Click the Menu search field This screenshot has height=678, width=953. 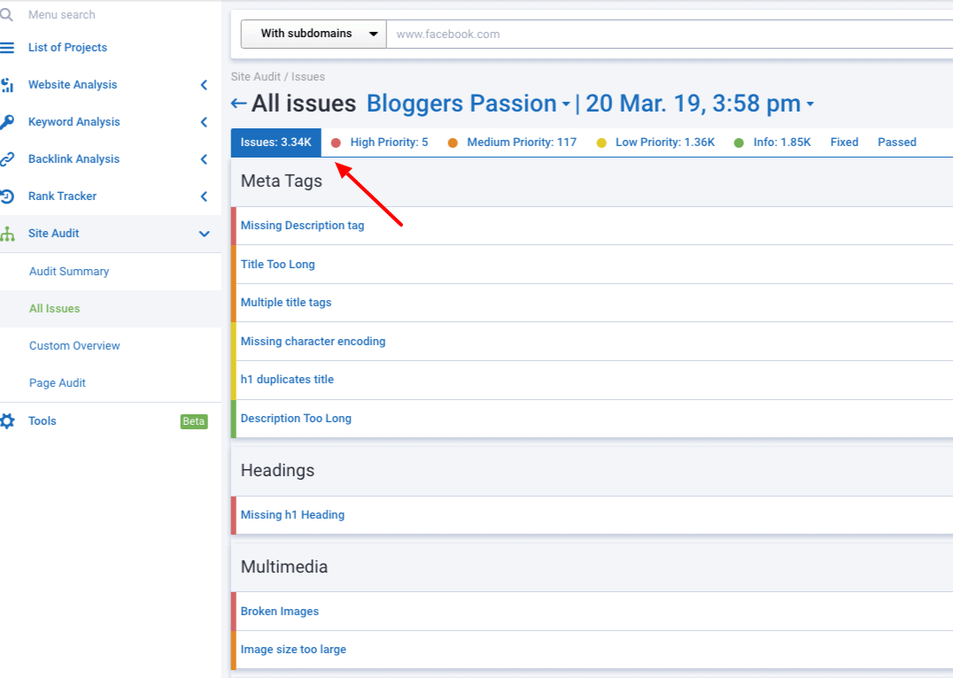(x=61, y=14)
